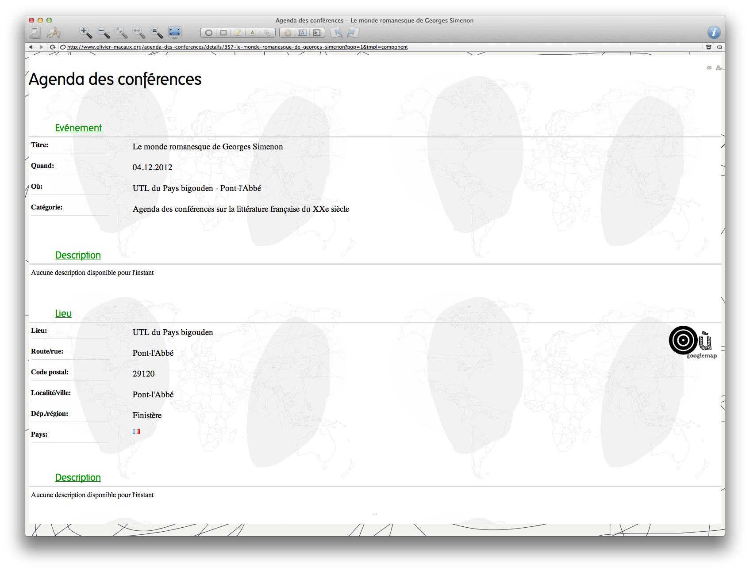Select the link annotation tool
750x571 pixels.
click(x=267, y=33)
